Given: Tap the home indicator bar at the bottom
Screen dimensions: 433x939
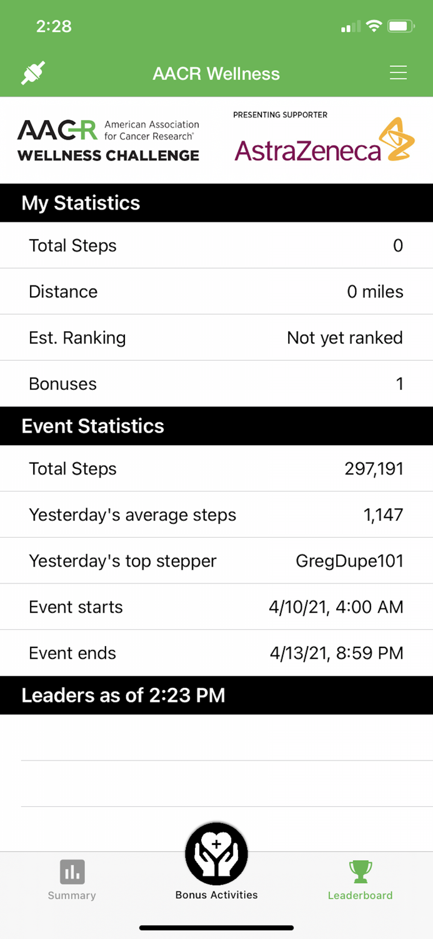Looking at the screenshot, I should click(216, 928).
